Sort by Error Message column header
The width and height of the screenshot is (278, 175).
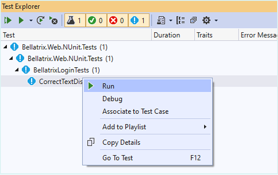coord(258,35)
